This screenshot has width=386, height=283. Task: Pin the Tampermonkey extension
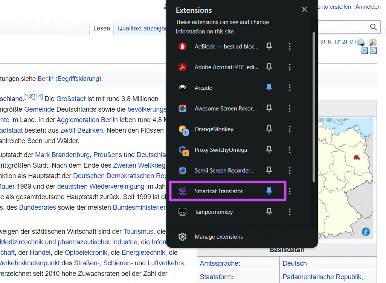click(269, 212)
